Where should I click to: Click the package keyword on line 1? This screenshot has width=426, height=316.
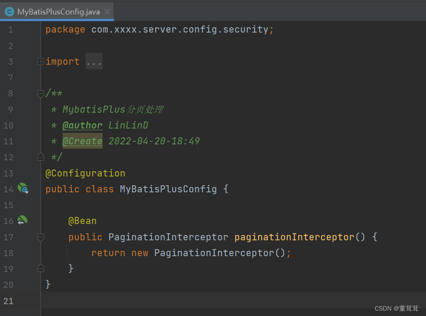65,29
